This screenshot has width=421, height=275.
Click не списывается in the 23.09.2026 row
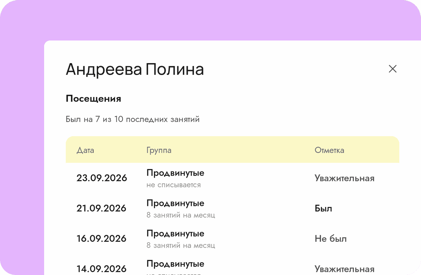coord(174,185)
